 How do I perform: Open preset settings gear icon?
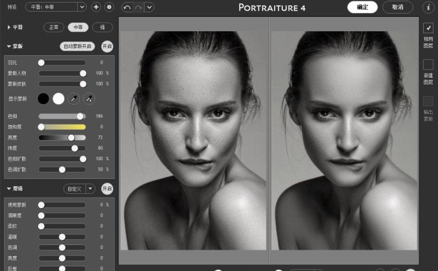tap(109, 7)
